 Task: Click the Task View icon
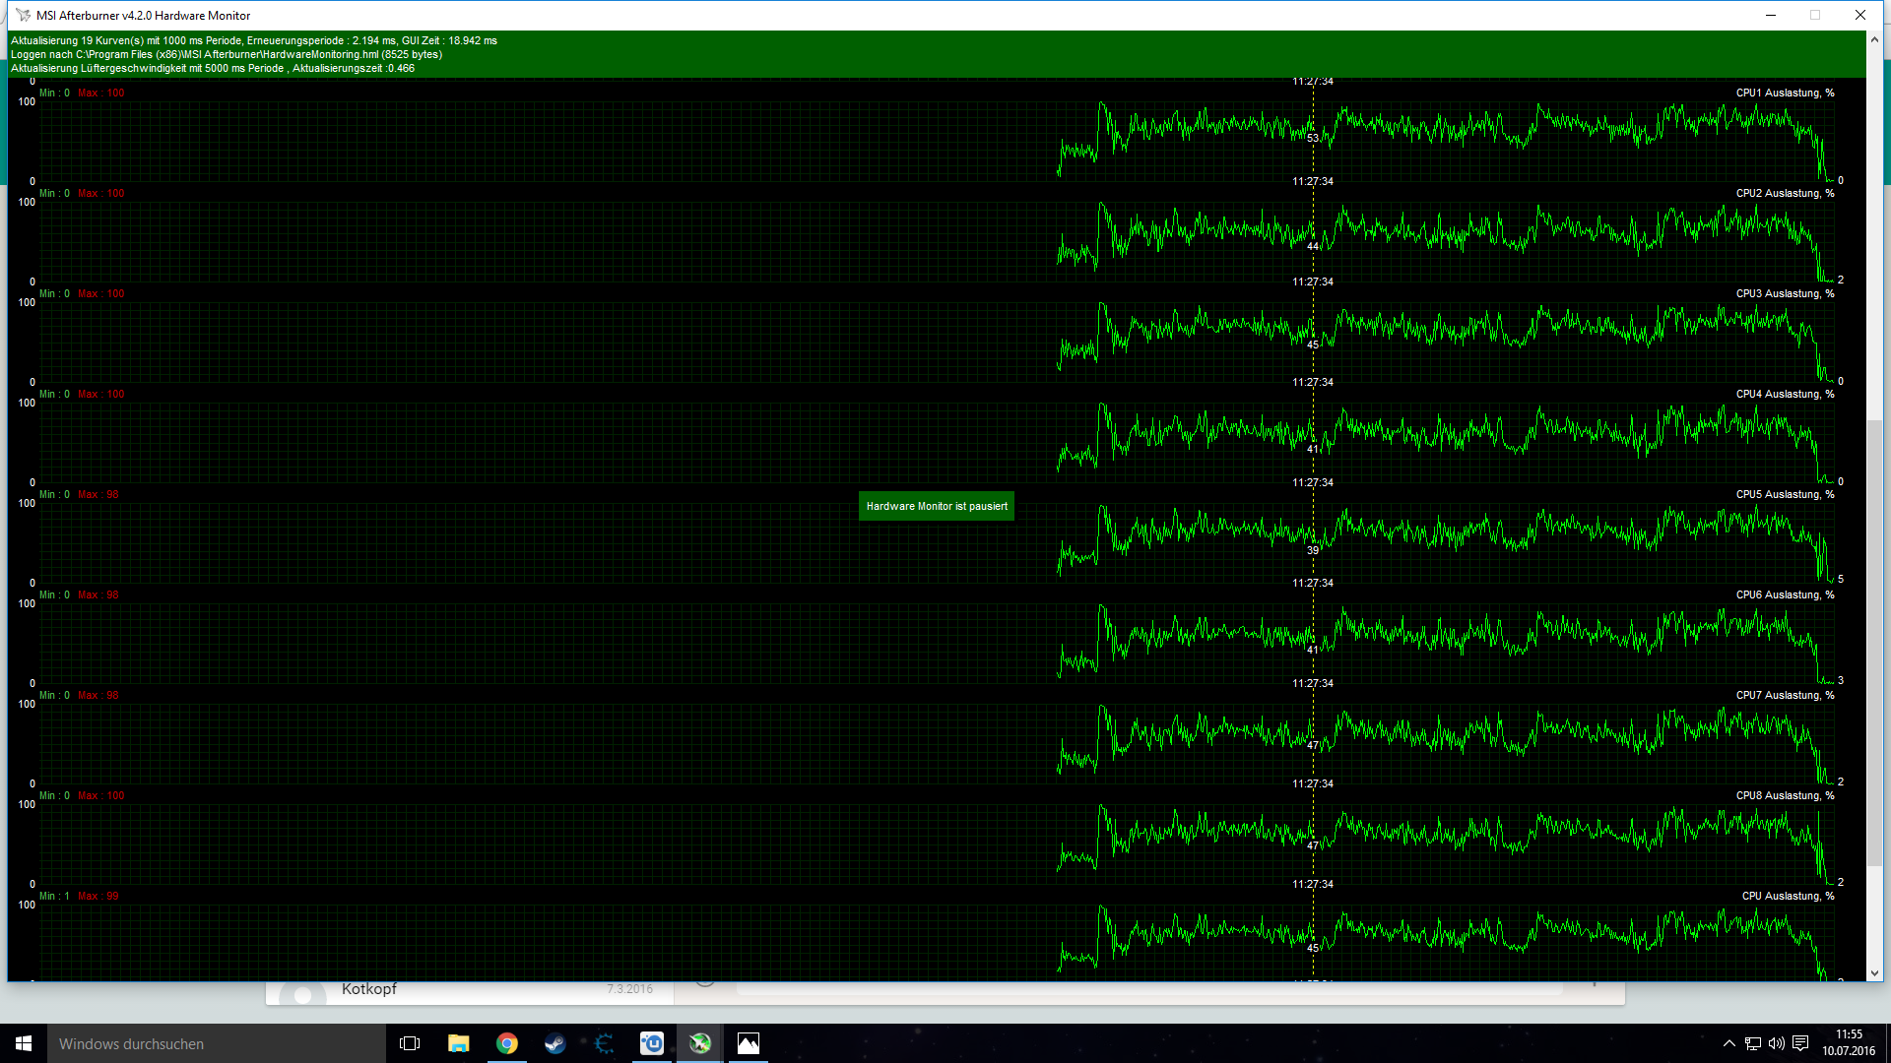410,1043
